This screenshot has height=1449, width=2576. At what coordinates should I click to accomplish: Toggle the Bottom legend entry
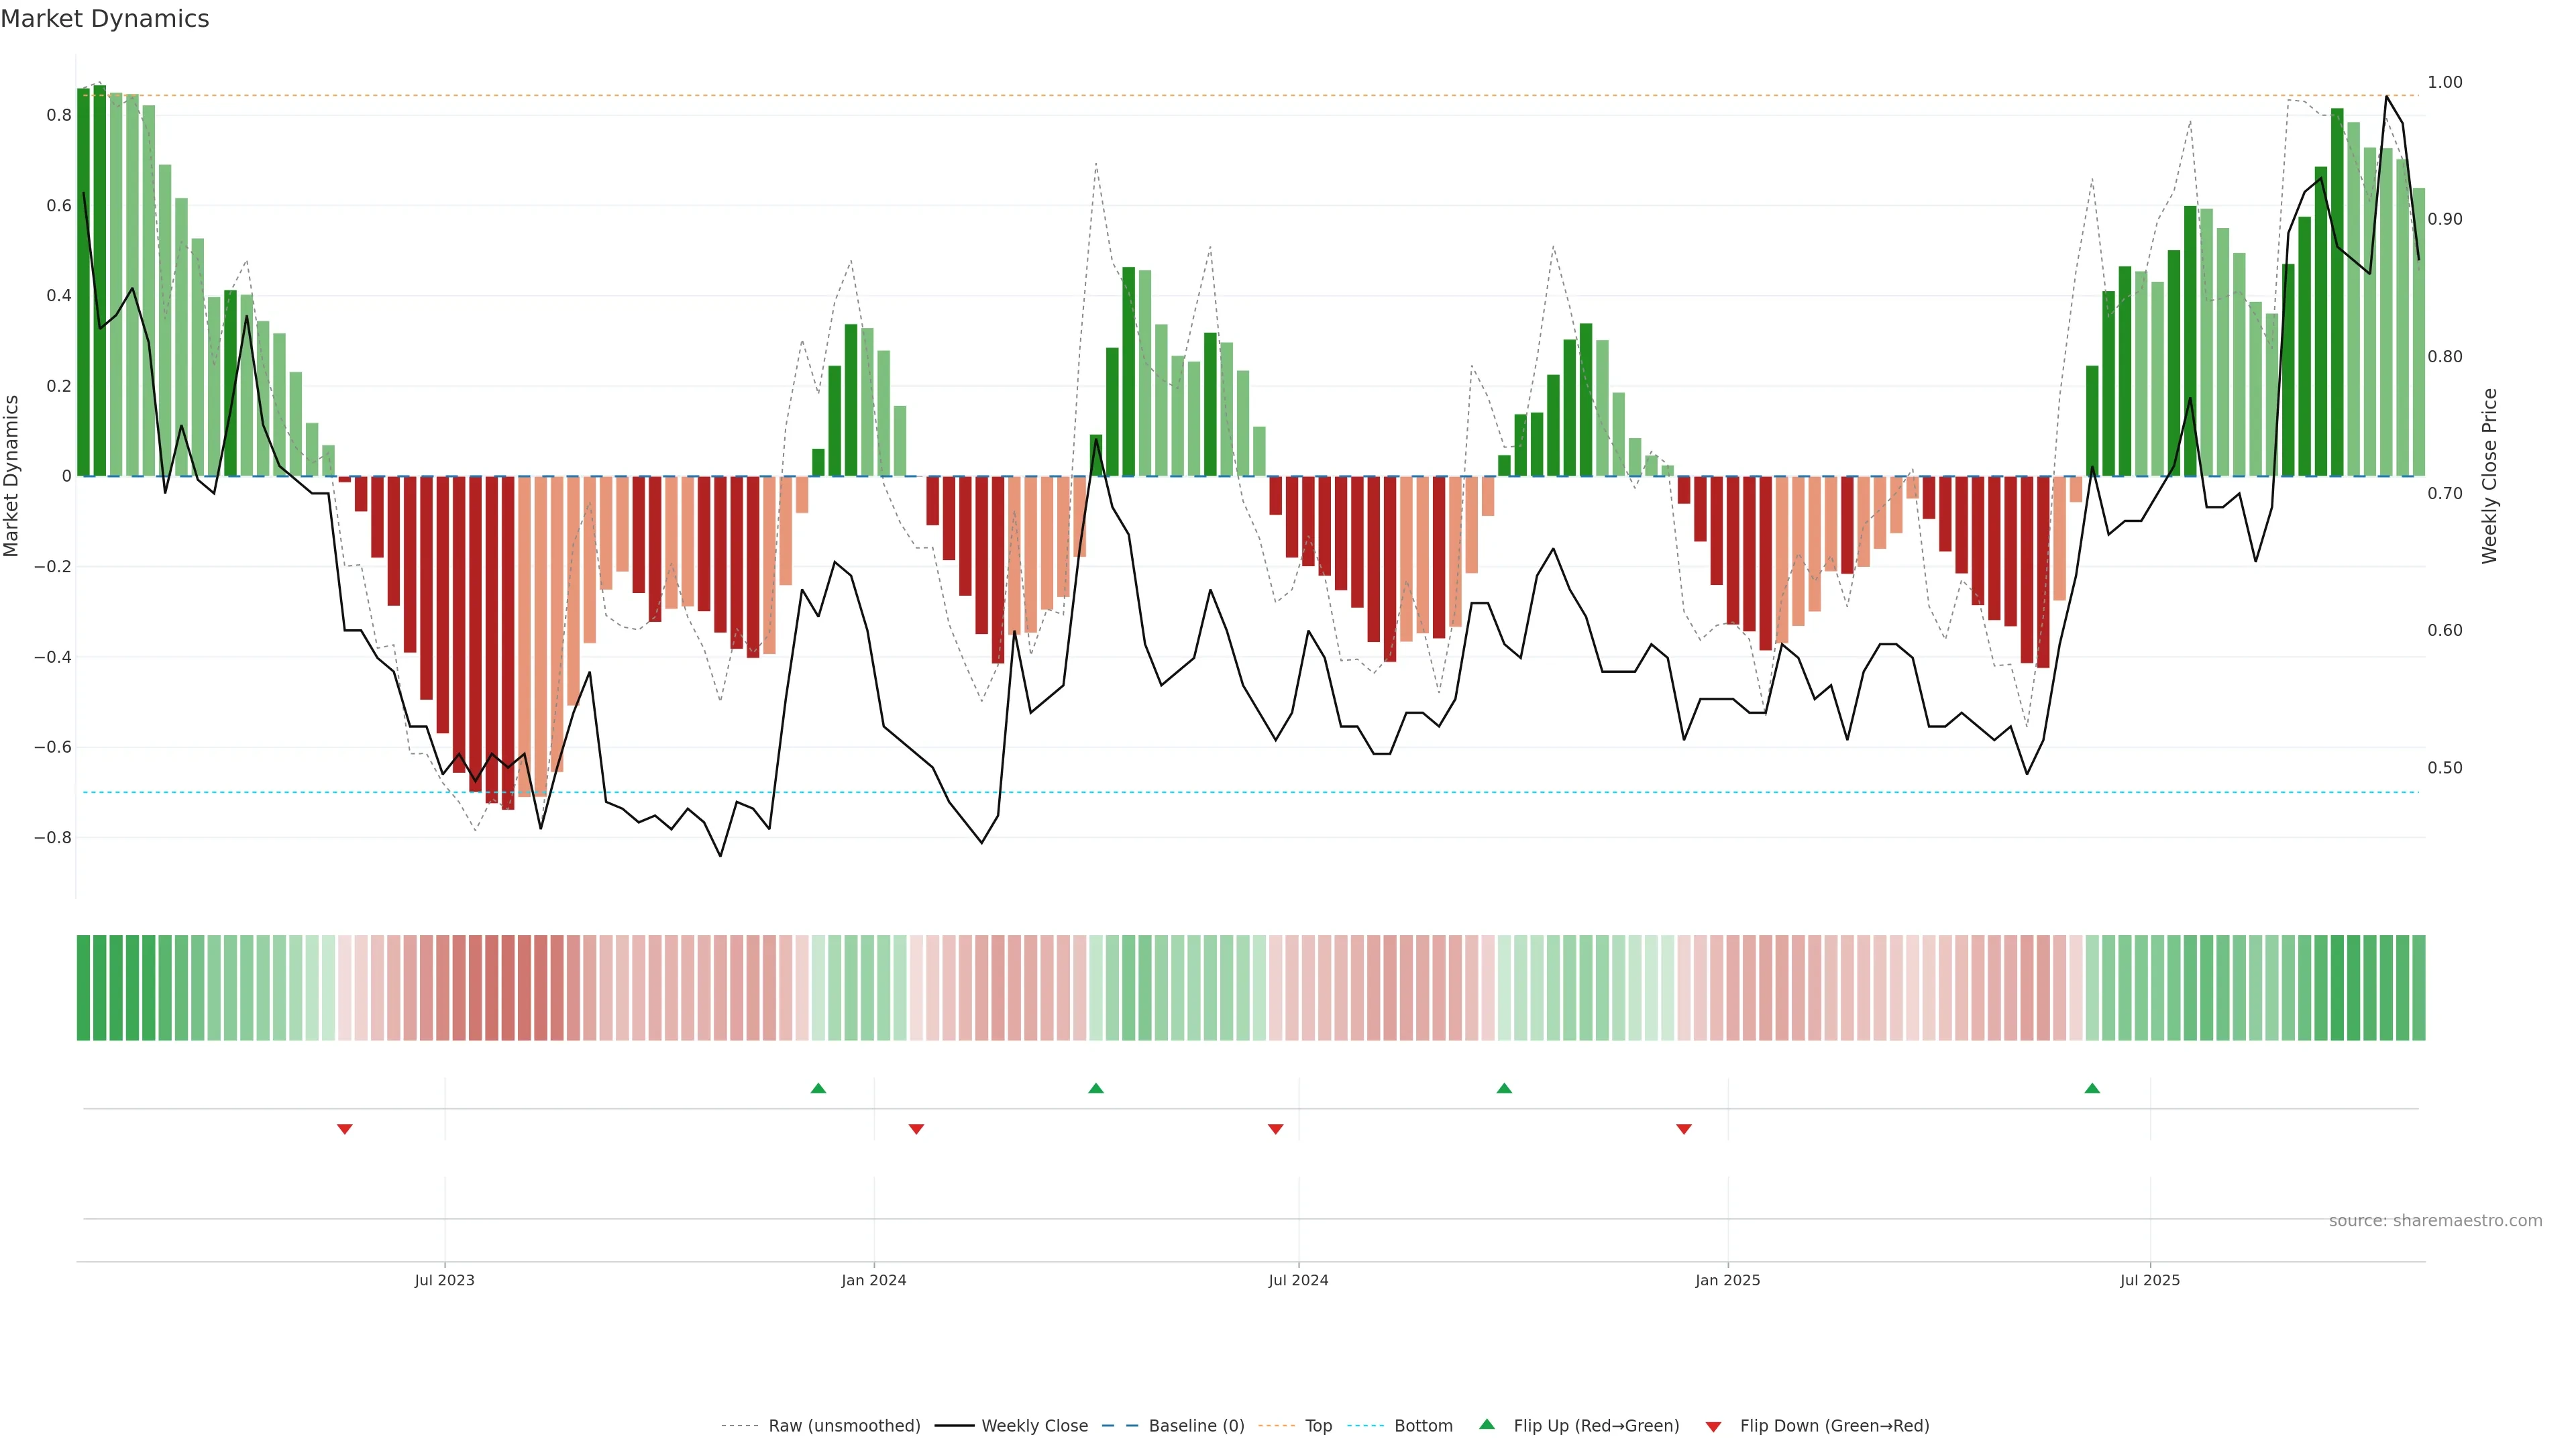(x=1423, y=1426)
